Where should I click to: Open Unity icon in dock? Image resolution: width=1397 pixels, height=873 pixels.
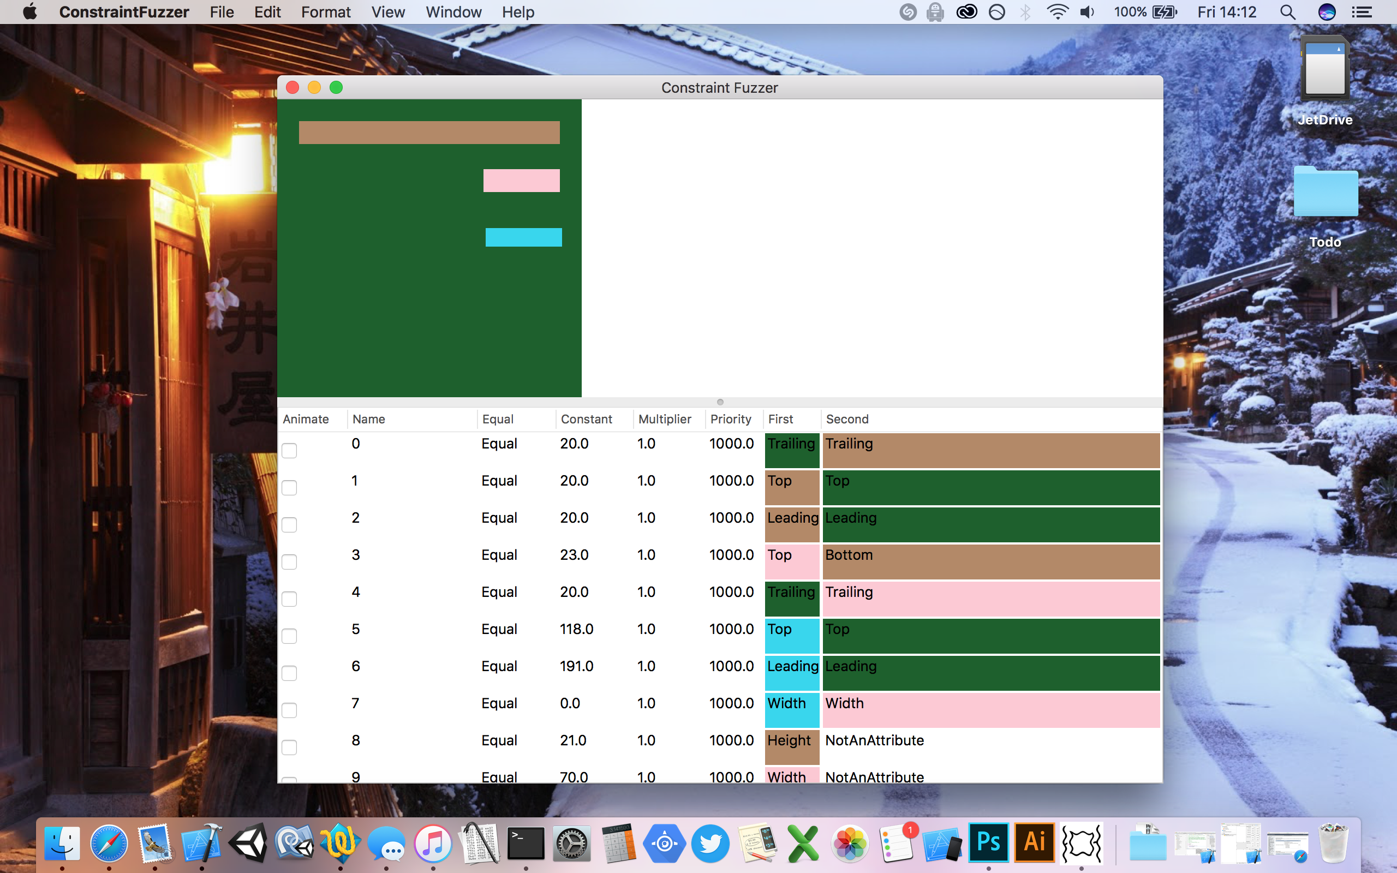[x=248, y=842]
